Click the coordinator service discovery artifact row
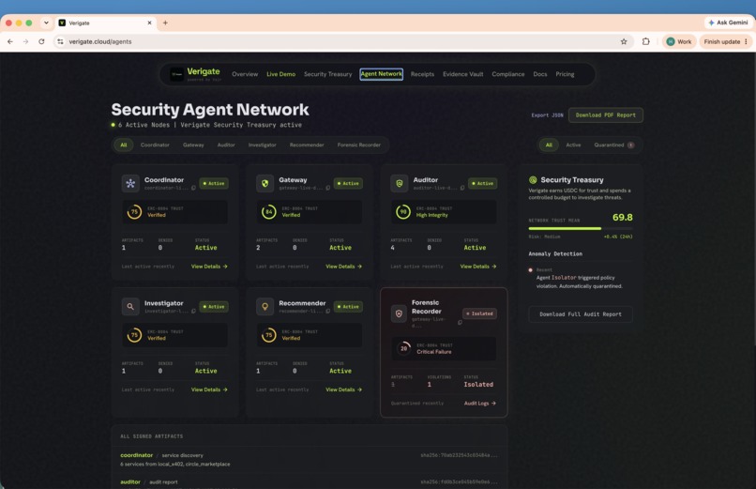The height and width of the screenshot is (489, 756). pyautogui.click(x=309, y=460)
